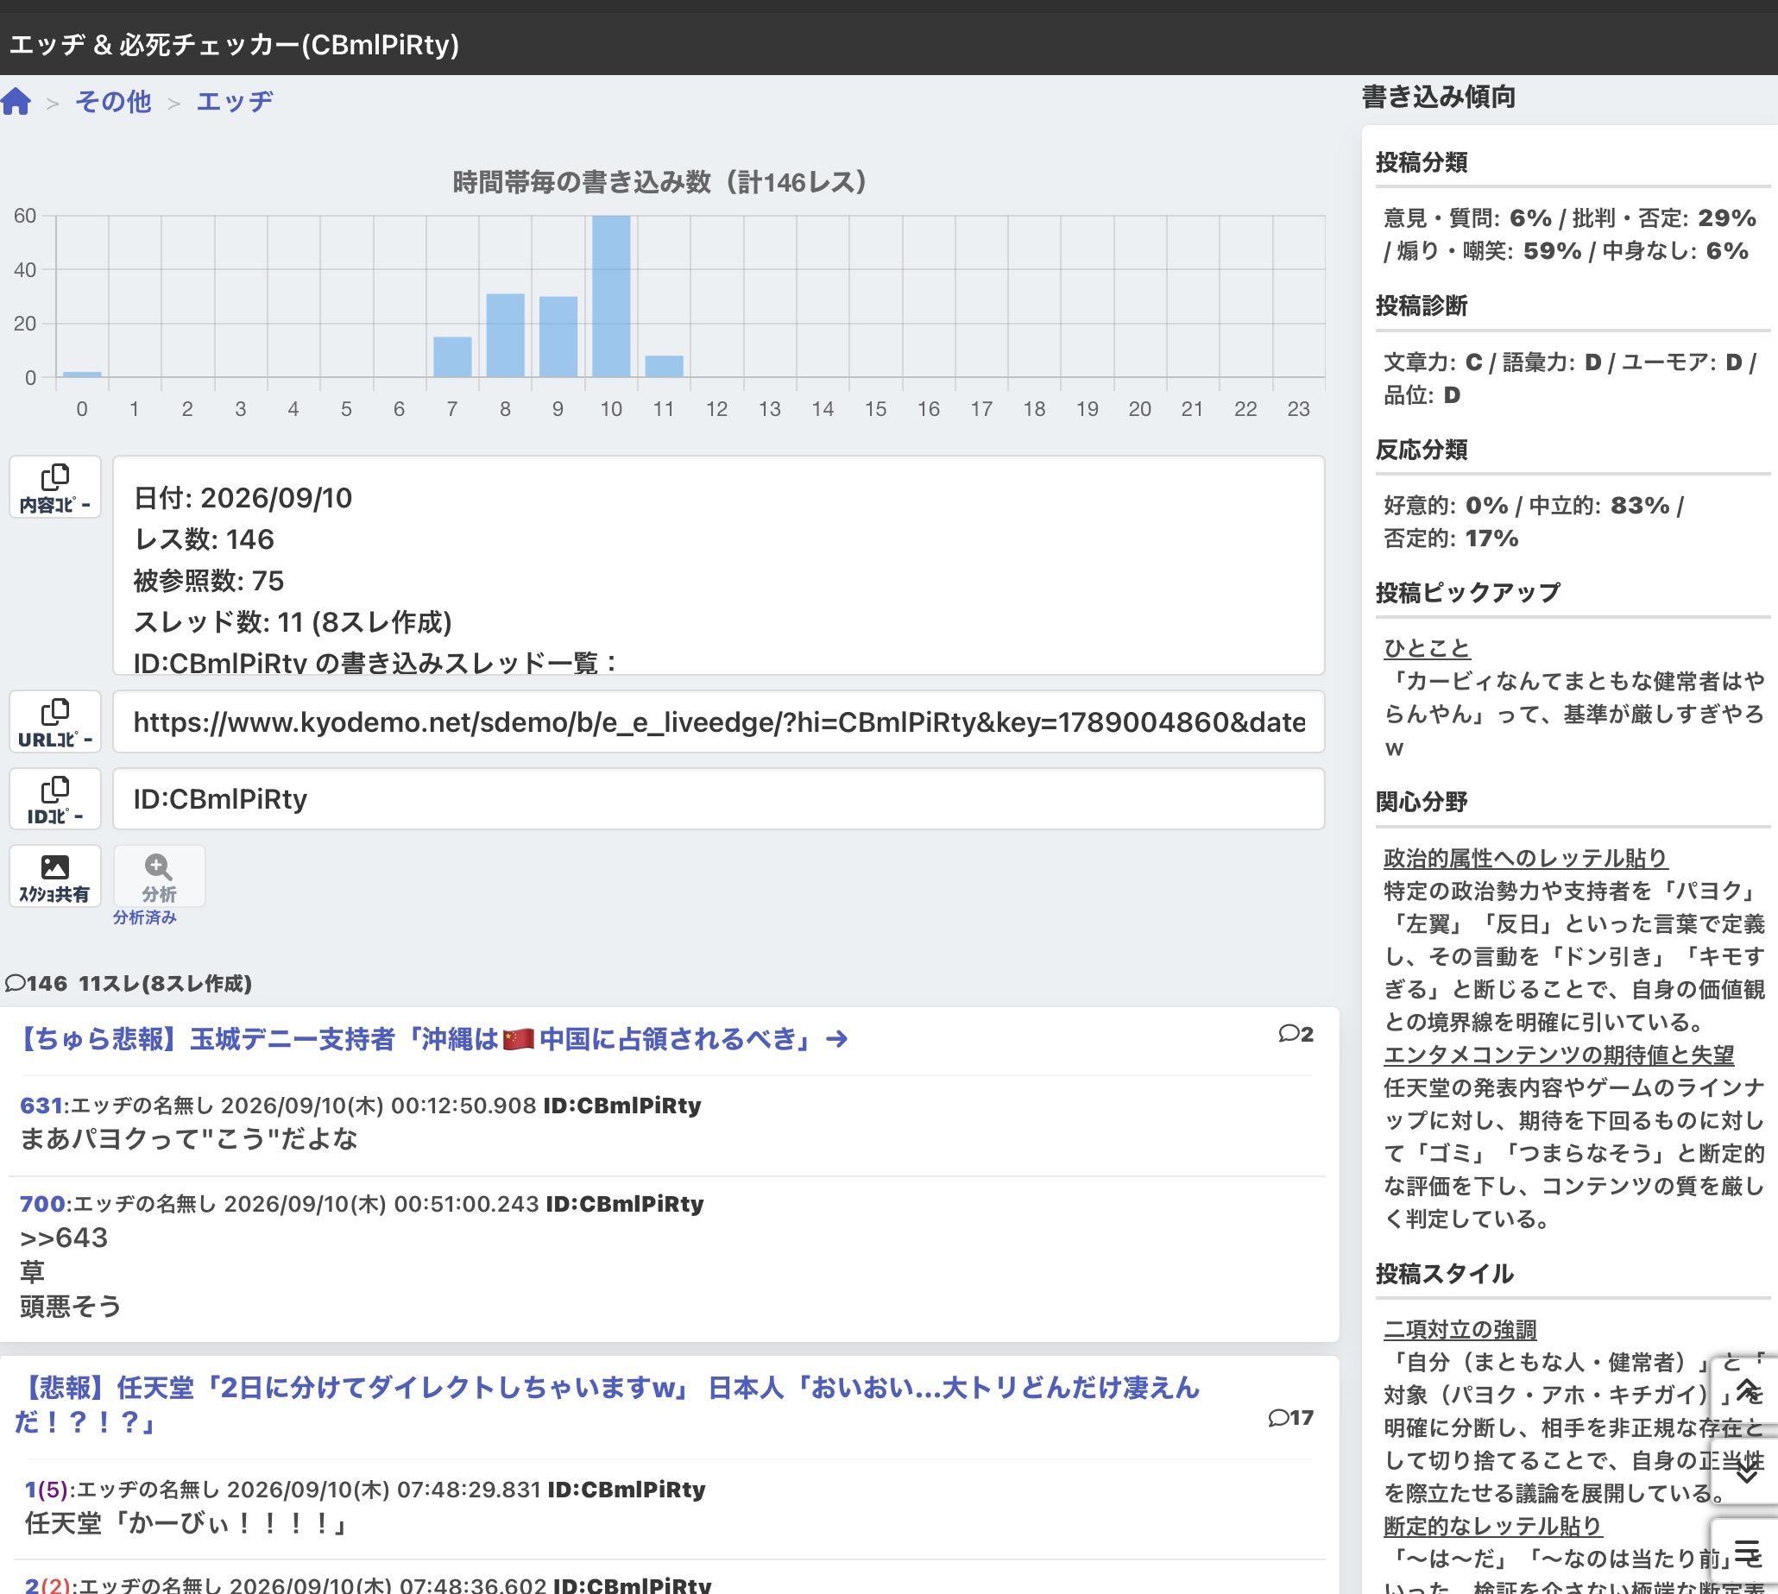This screenshot has height=1594, width=1778.
Task: Copy content with 内容コピー button
Action: pyautogui.click(x=55, y=487)
